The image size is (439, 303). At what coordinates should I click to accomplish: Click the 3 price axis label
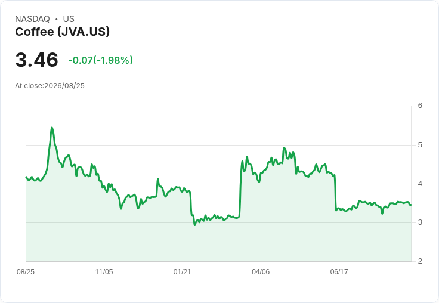pyautogui.click(x=420, y=222)
